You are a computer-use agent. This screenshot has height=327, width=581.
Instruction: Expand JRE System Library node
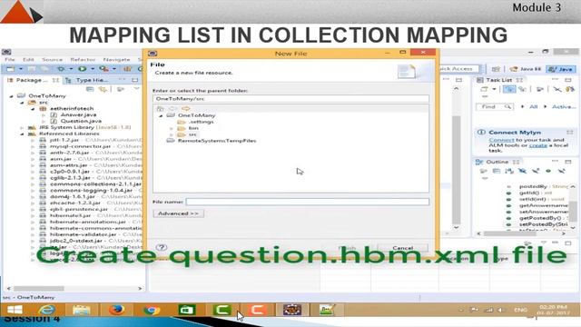(x=22, y=127)
